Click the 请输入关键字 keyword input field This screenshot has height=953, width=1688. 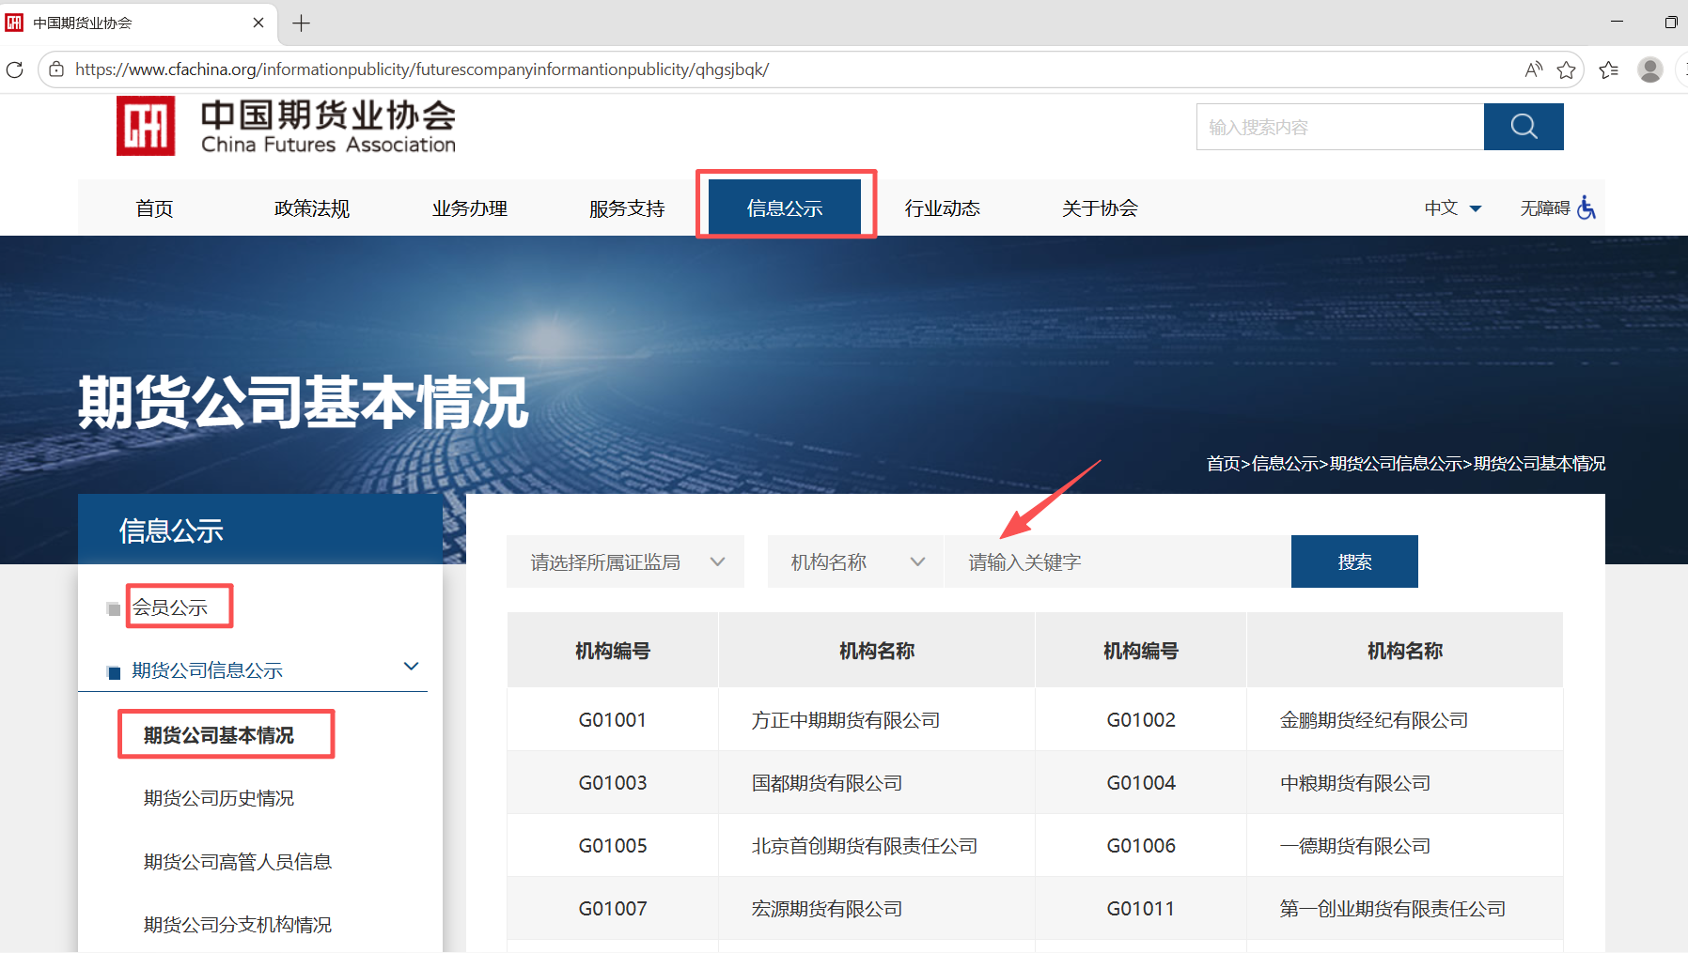pos(1117,561)
